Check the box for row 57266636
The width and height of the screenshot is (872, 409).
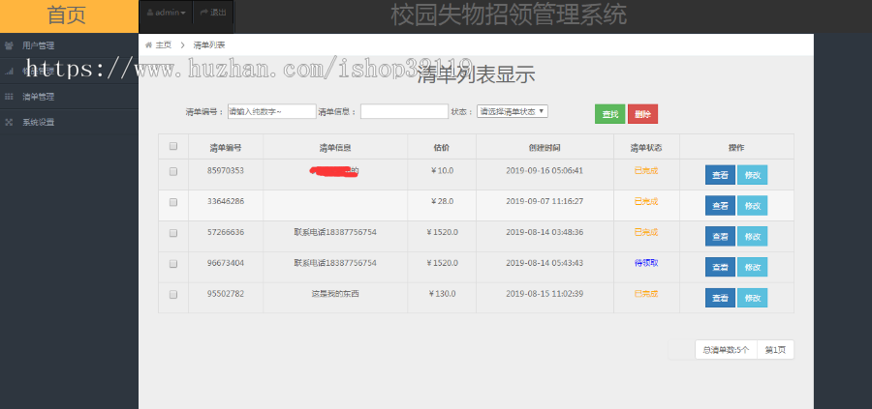pyautogui.click(x=173, y=233)
